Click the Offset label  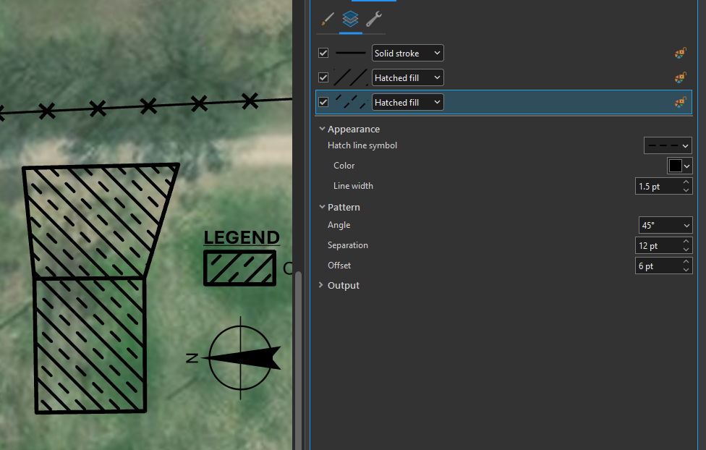(339, 266)
